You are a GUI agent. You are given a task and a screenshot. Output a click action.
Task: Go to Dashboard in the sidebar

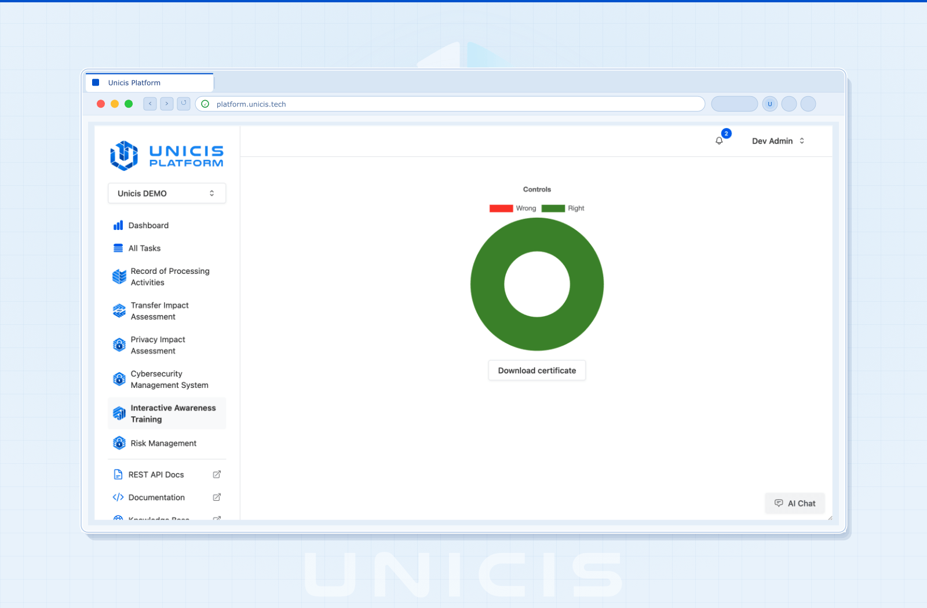coord(167,225)
